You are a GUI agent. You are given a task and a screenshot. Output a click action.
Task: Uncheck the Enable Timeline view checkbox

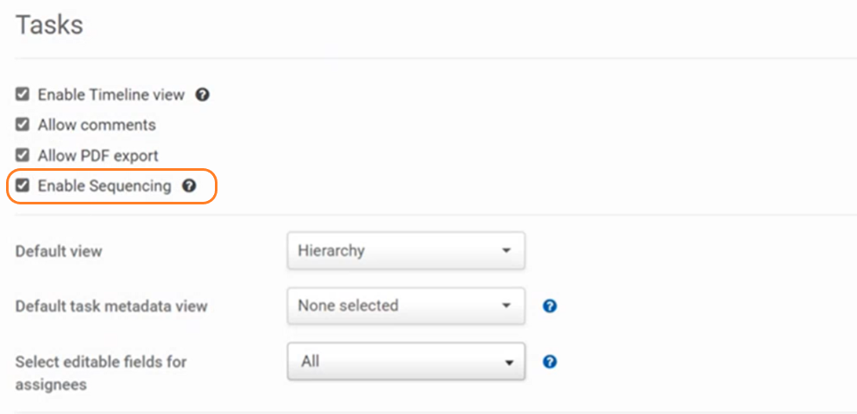click(23, 95)
